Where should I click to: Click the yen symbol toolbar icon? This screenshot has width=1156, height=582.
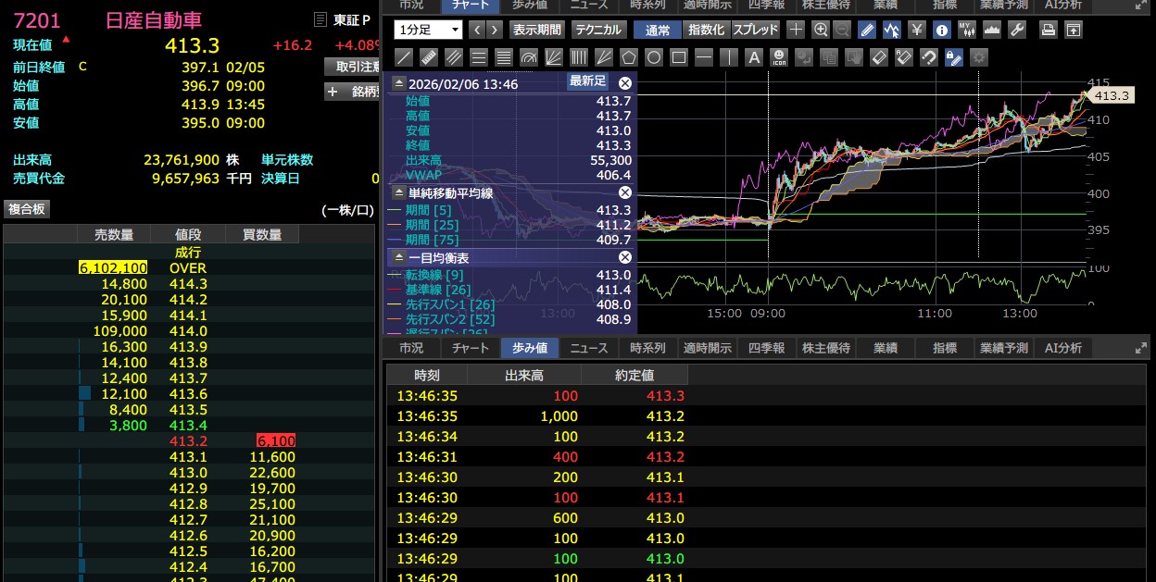(917, 30)
